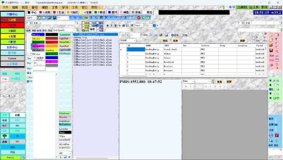Viewport: 283px width, 160px height.
Task: Open the *.* file filter dropdown
Action: point(68,18)
